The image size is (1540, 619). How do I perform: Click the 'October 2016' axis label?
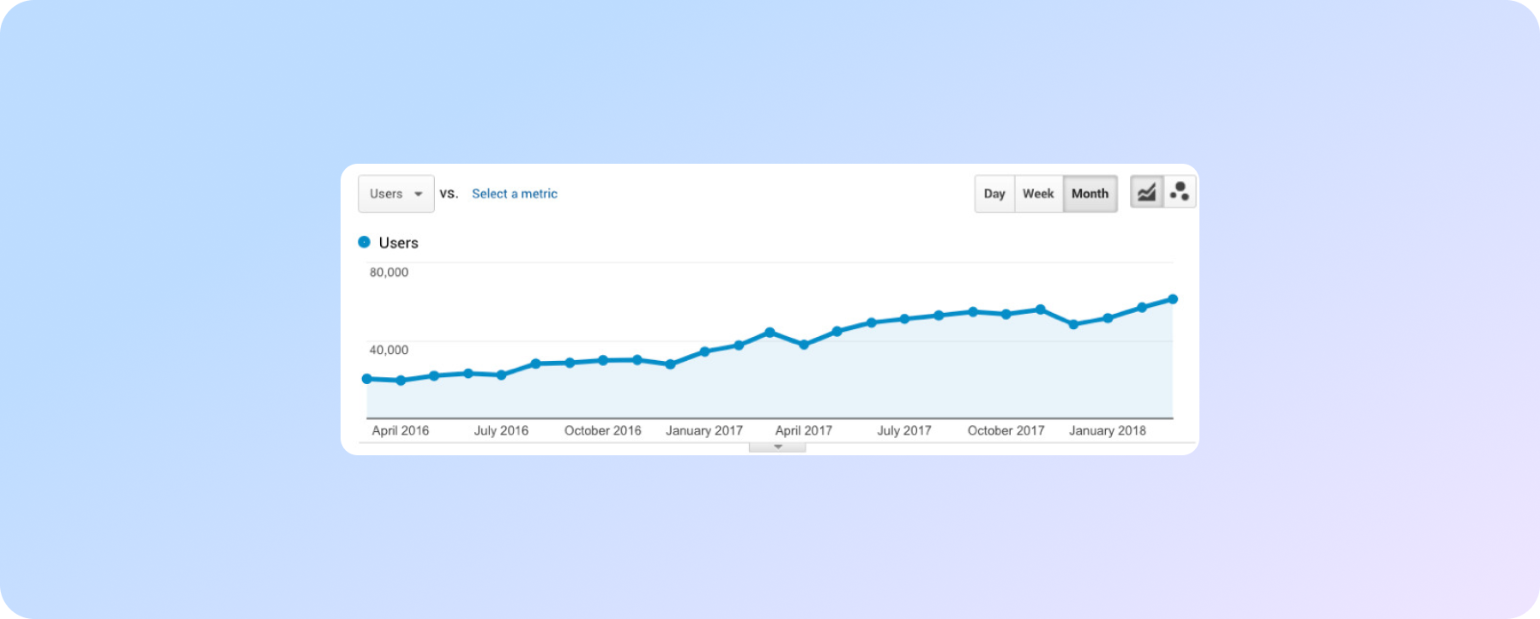(603, 430)
